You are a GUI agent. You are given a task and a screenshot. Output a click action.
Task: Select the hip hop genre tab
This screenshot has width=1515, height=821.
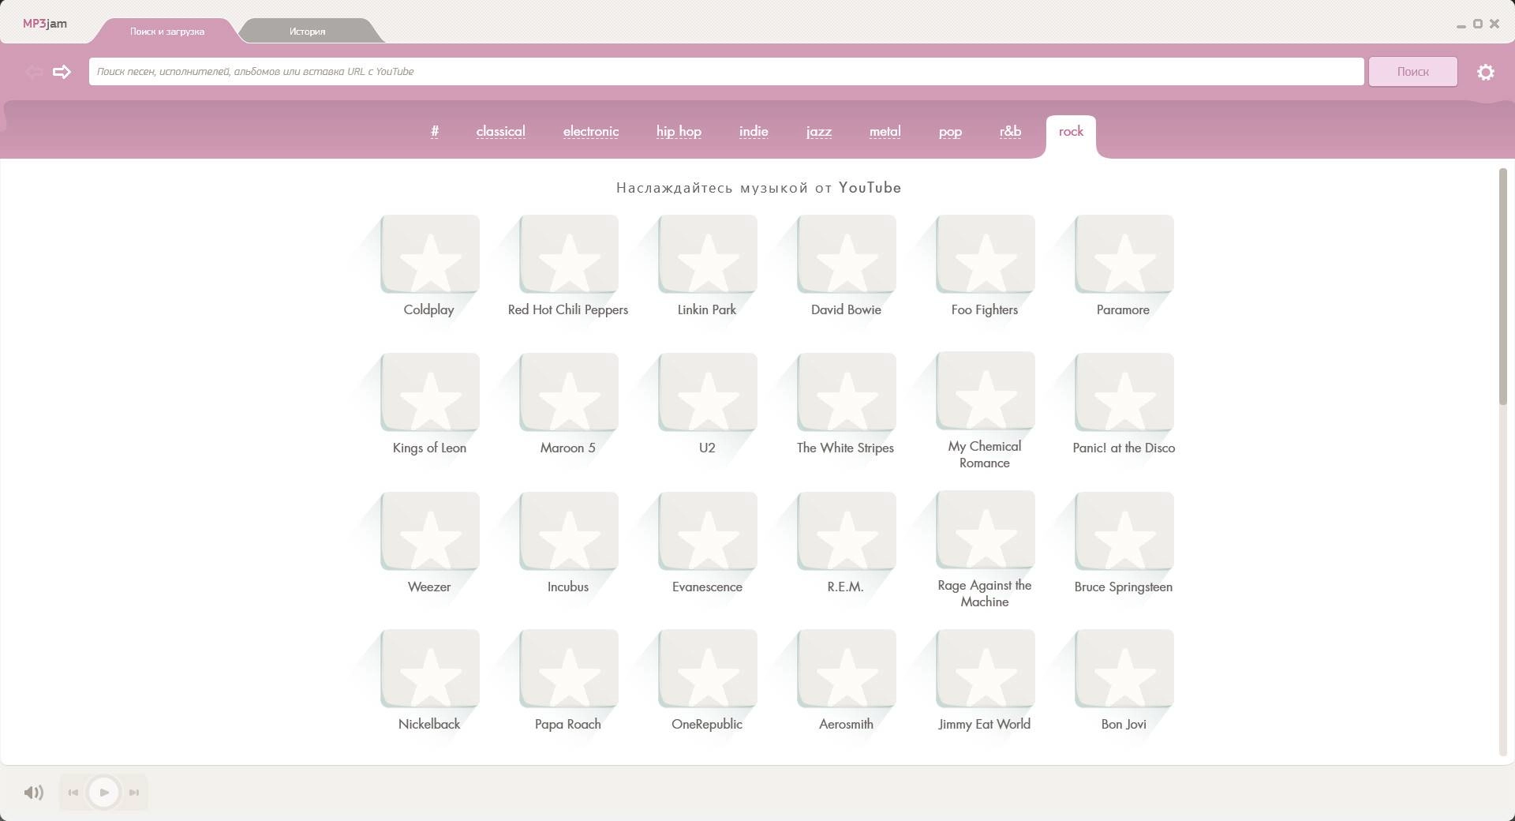click(x=679, y=131)
